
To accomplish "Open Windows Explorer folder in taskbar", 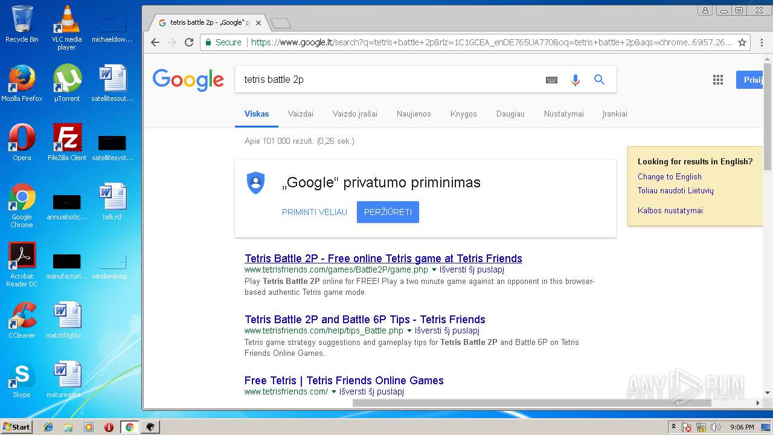I will click(x=68, y=427).
